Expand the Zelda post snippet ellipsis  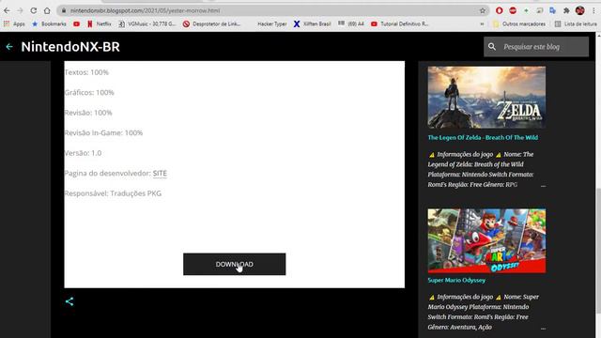click(543, 186)
